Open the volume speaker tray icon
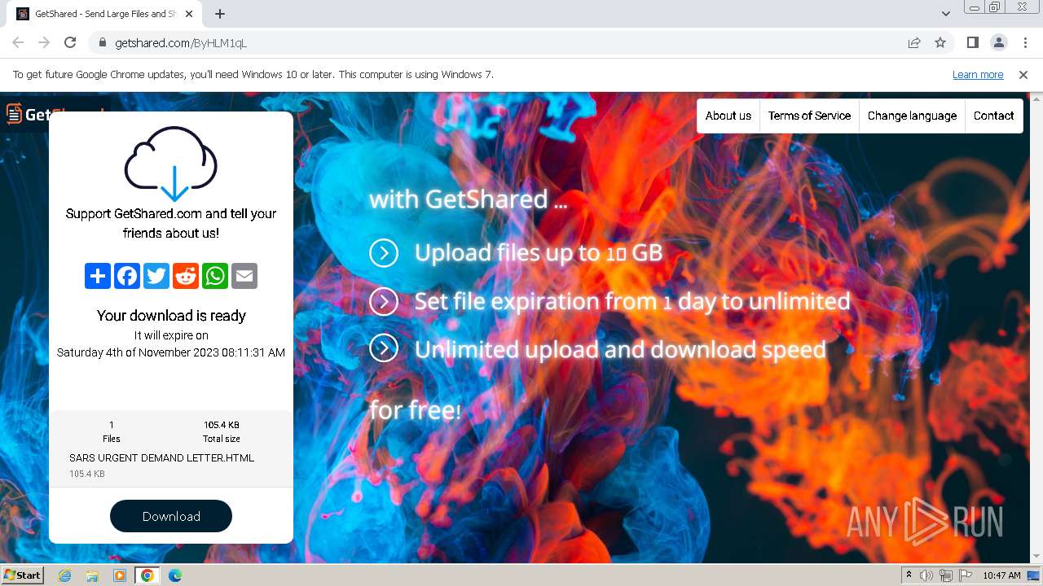Screen dimensions: 1043x586 tap(926, 575)
